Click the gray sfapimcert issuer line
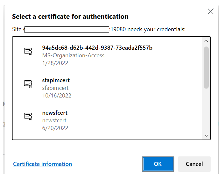 [x=55, y=88]
